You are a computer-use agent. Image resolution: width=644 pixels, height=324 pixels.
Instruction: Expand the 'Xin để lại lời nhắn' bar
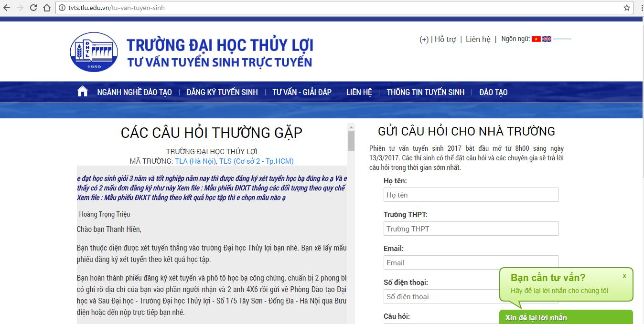pos(566,318)
